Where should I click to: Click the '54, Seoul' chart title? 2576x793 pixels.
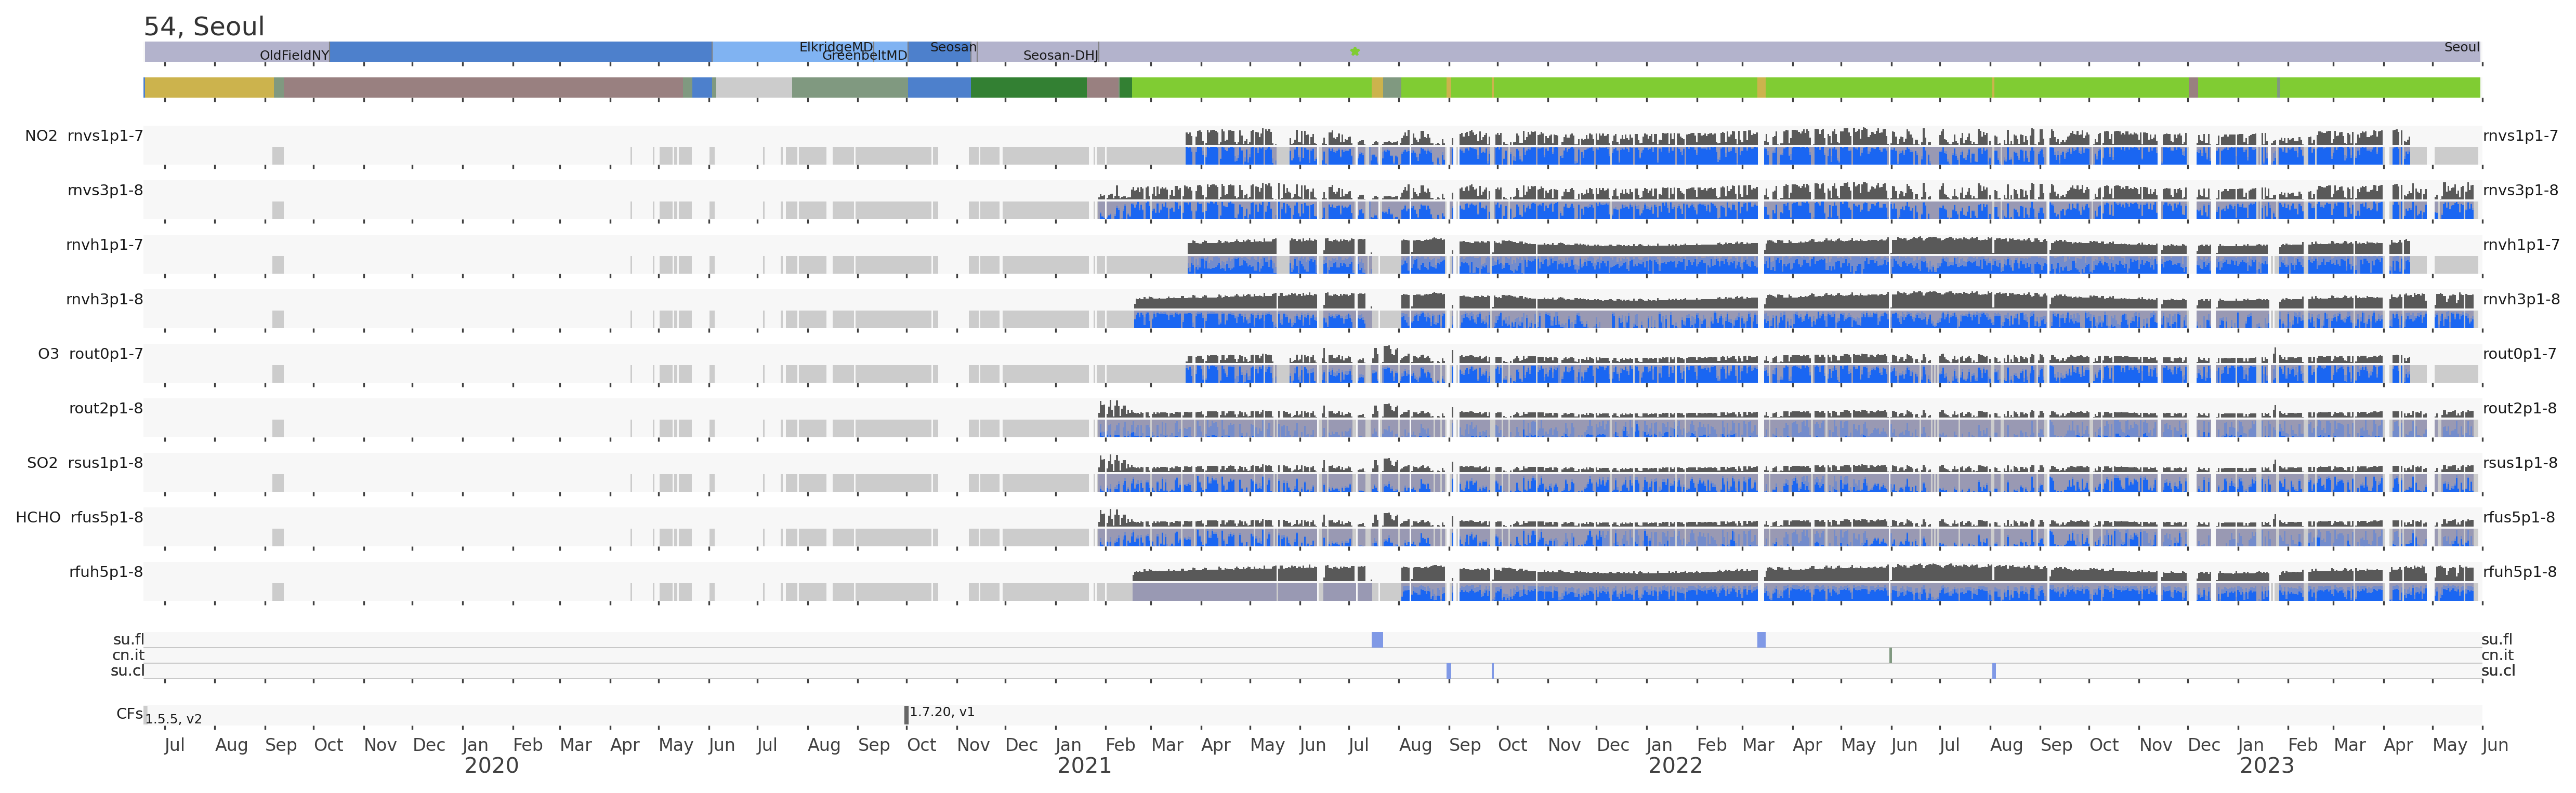click(x=204, y=27)
